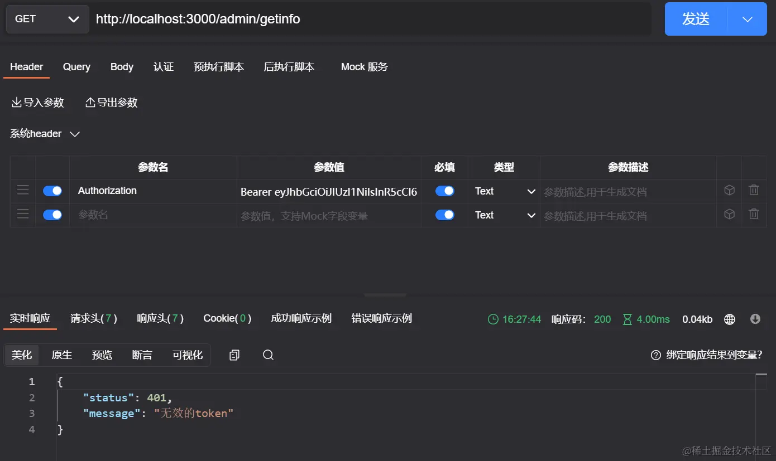Click the drag handle of the Authorization row
The image size is (776, 461).
tap(22, 190)
